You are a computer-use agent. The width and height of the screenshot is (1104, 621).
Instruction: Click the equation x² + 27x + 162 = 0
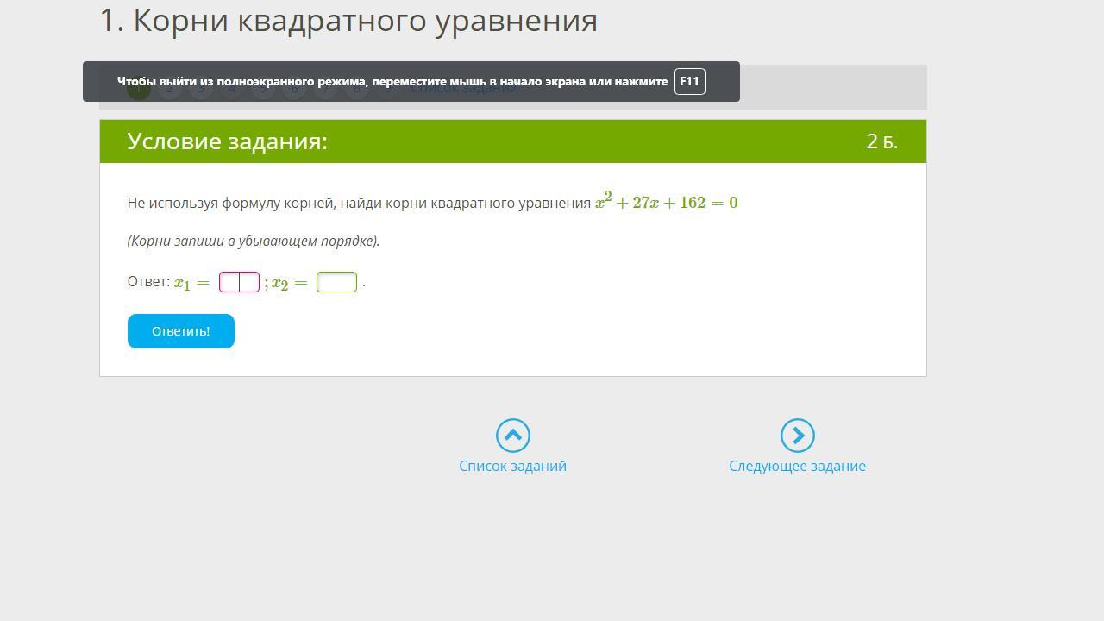point(667,202)
